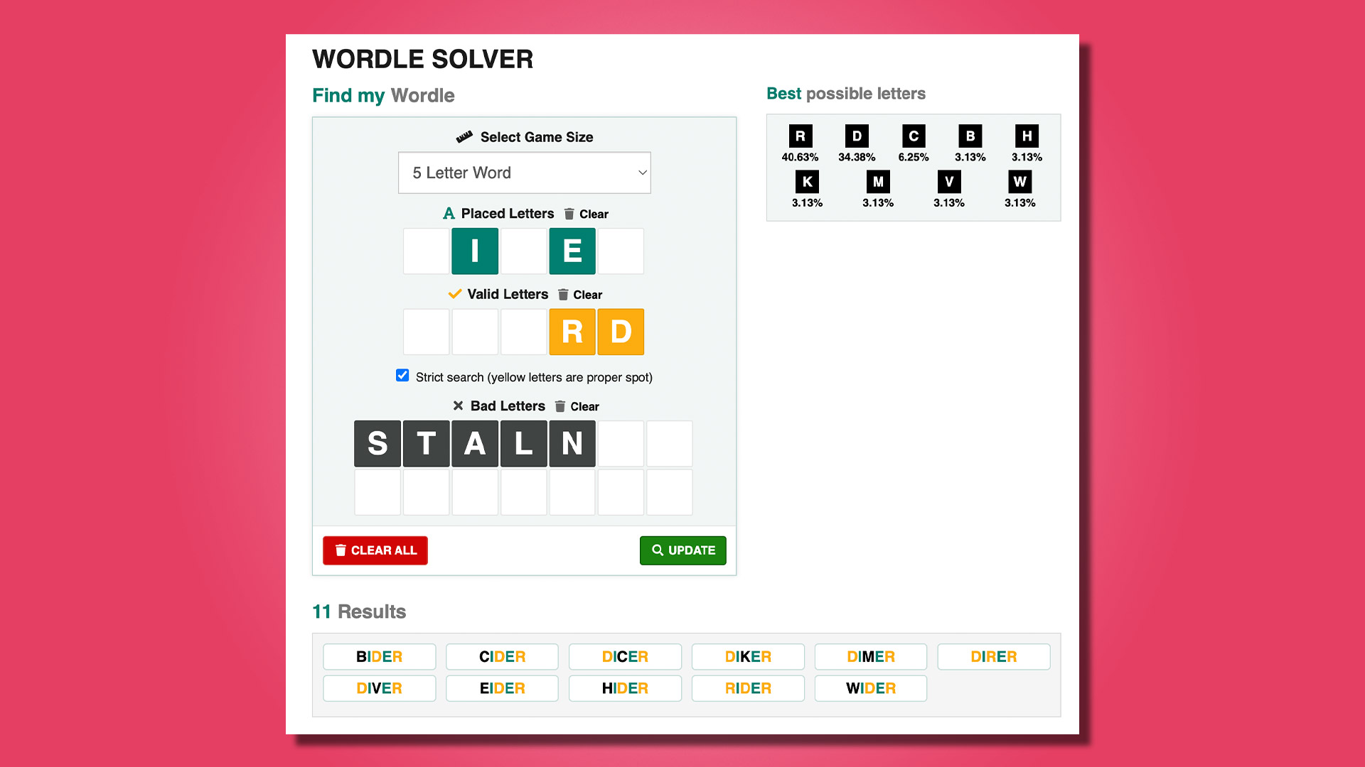Viewport: 1365px width, 767px height.
Task: Click the placed letter I green tile
Action: coord(474,251)
